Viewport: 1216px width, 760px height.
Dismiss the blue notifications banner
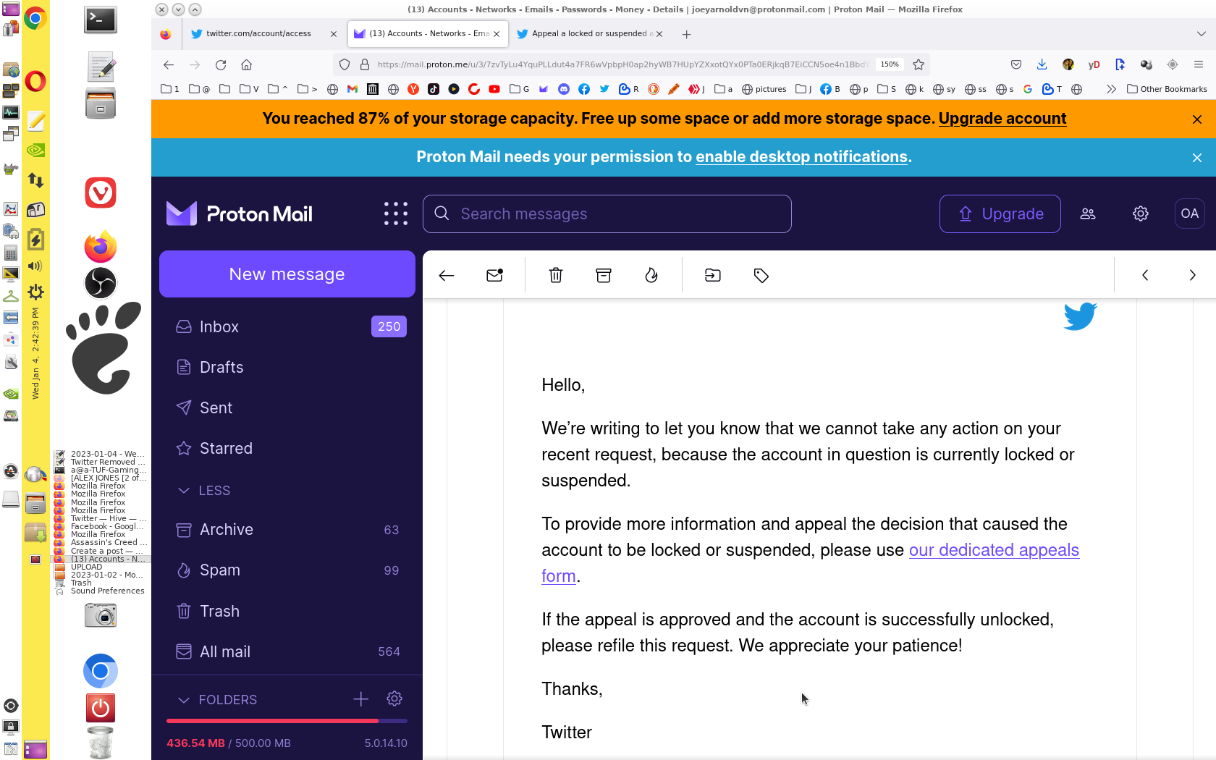point(1197,158)
